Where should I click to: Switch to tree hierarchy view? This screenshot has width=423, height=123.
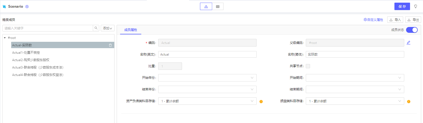click(x=206, y=7)
